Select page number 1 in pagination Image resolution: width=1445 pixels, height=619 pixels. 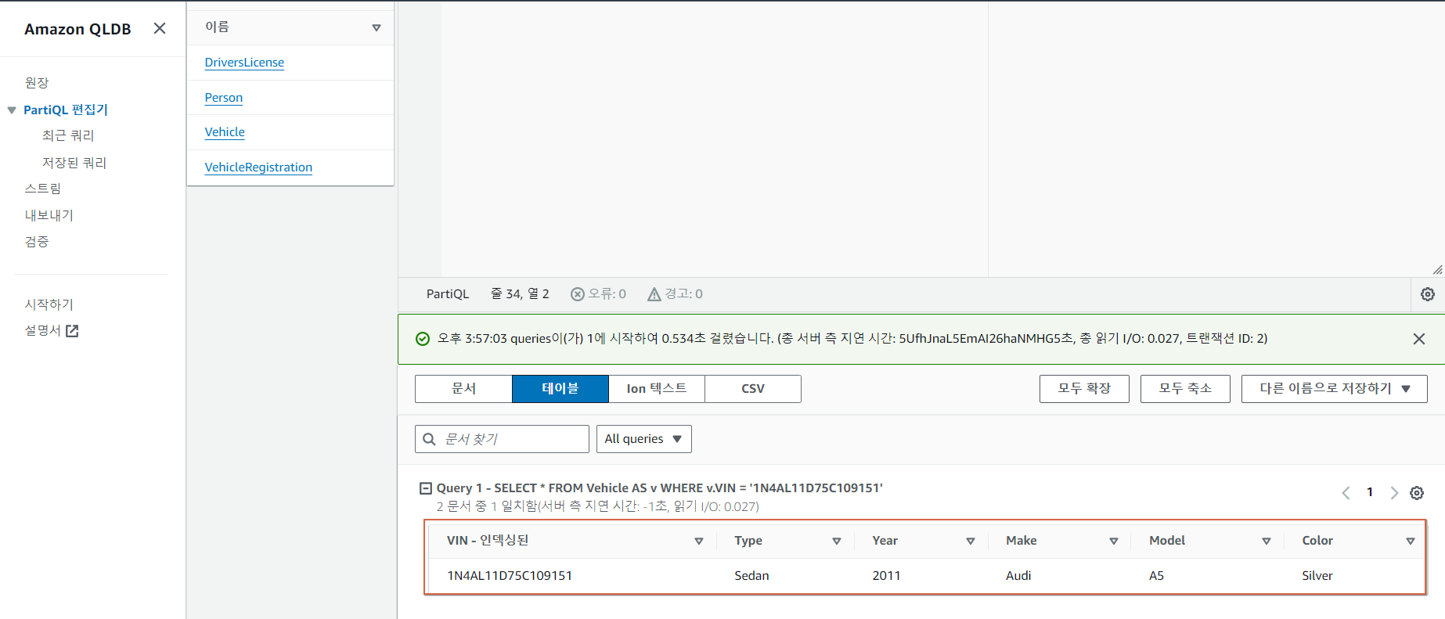coord(1370,492)
